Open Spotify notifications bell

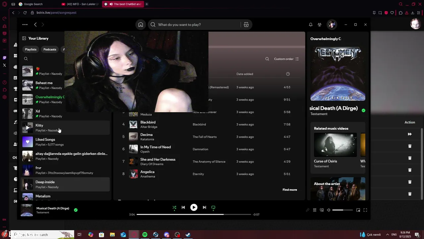click(311, 25)
